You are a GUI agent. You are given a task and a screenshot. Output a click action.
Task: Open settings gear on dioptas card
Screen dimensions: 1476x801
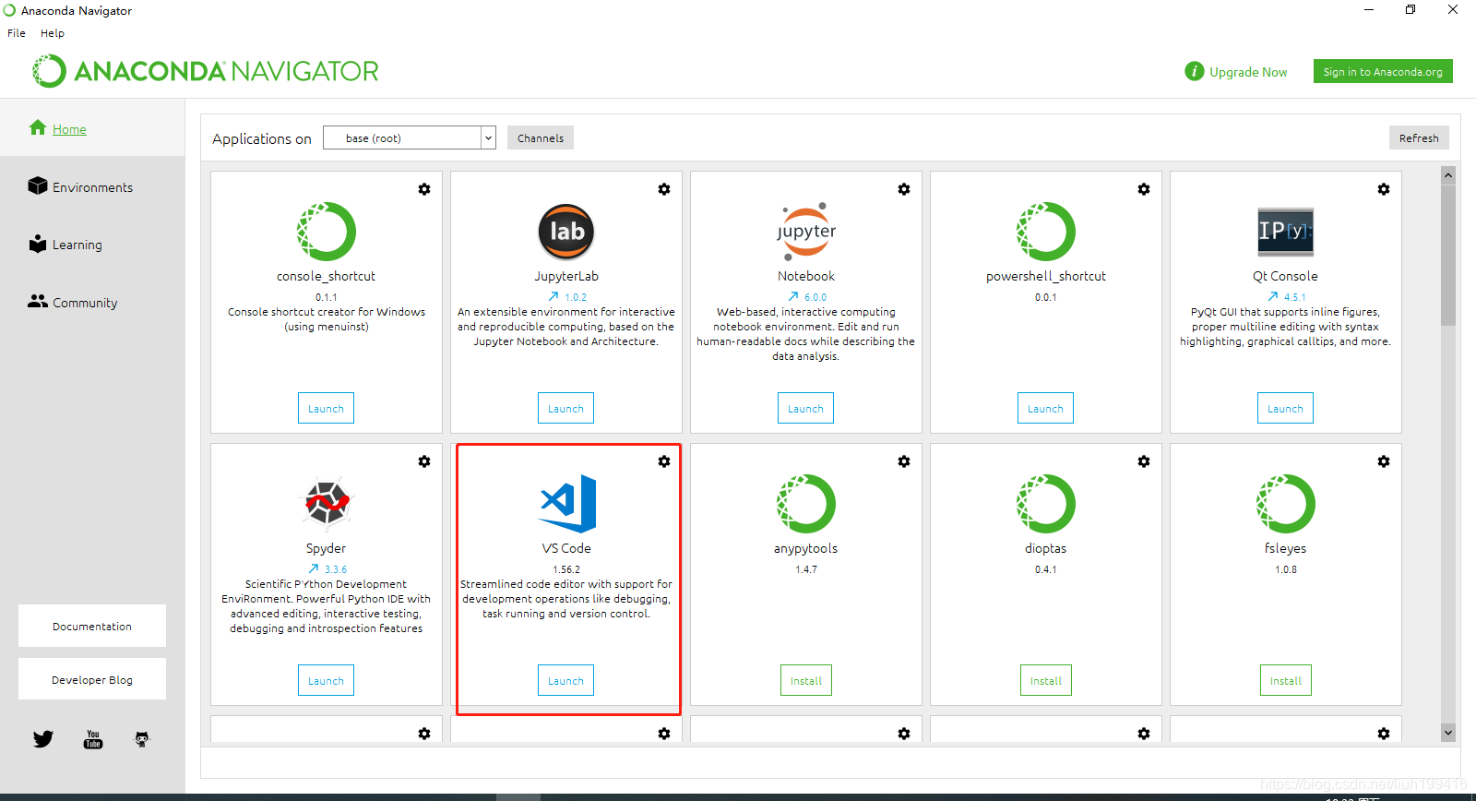pos(1144,461)
